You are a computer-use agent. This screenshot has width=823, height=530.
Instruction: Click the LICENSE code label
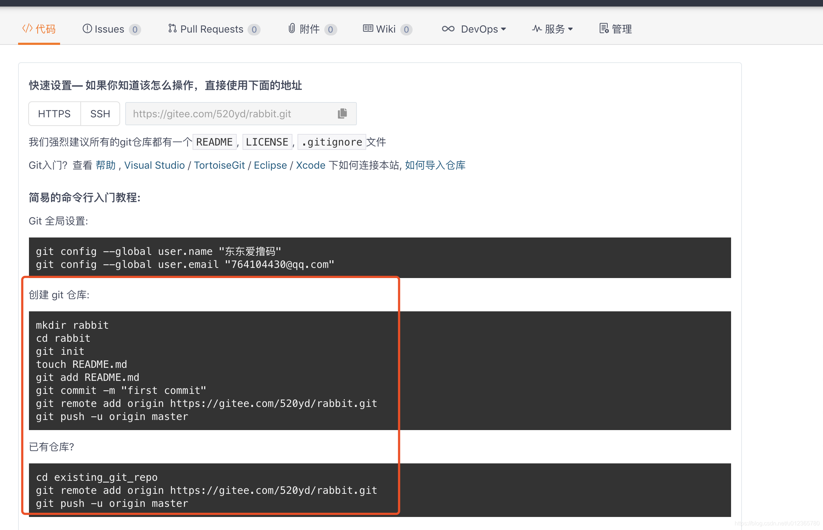267,142
